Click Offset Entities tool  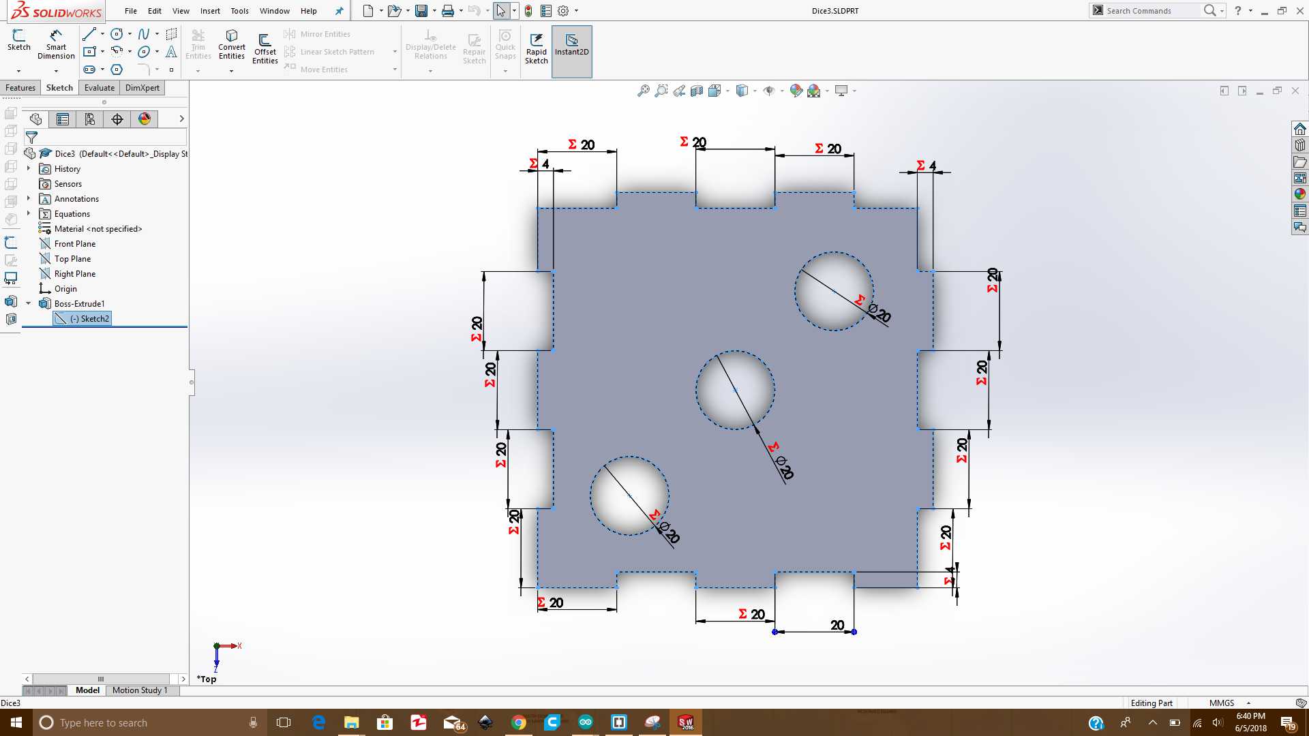click(265, 48)
